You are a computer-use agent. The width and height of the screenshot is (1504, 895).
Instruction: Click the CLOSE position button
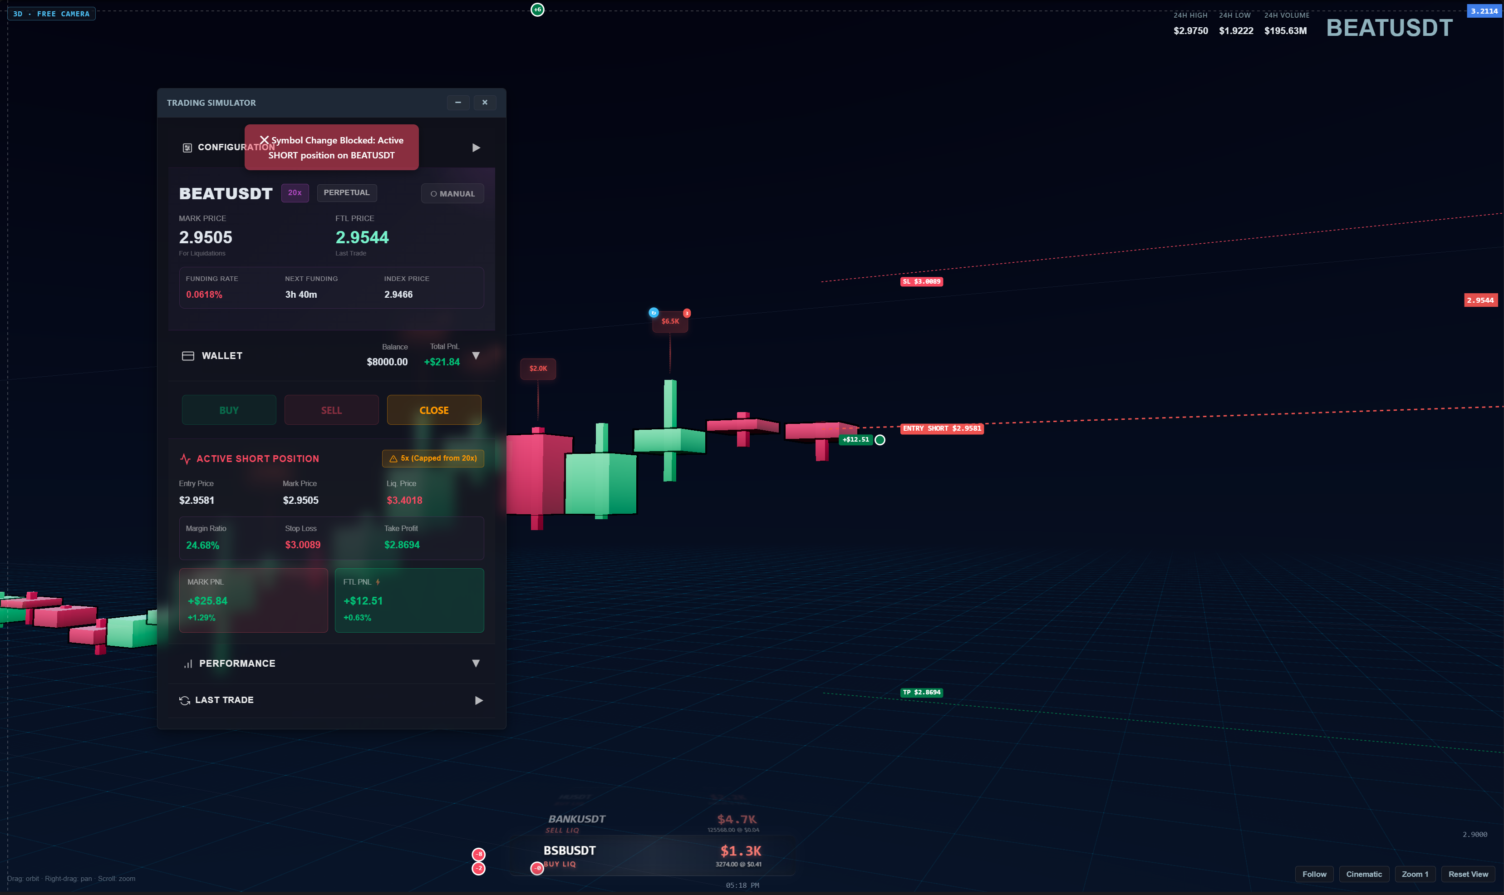[434, 410]
